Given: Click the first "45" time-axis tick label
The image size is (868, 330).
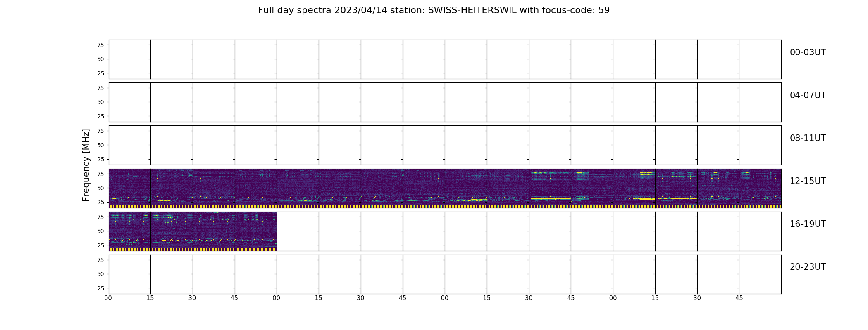Looking at the screenshot, I should point(234,298).
